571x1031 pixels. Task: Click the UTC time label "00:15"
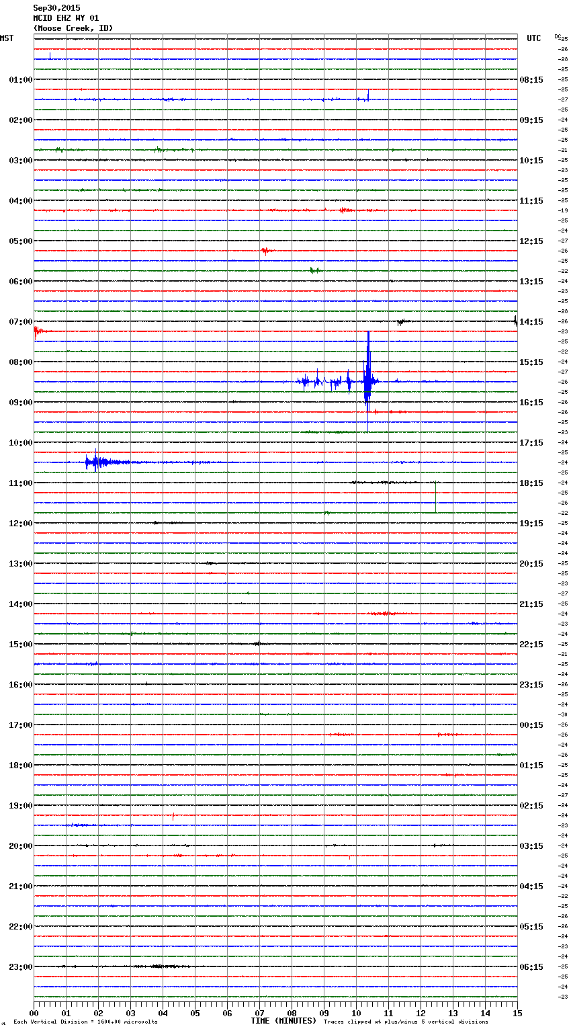(531, 725)
